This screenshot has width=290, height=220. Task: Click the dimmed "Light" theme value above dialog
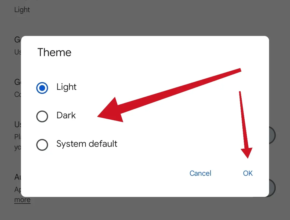(x=22, y=10)
